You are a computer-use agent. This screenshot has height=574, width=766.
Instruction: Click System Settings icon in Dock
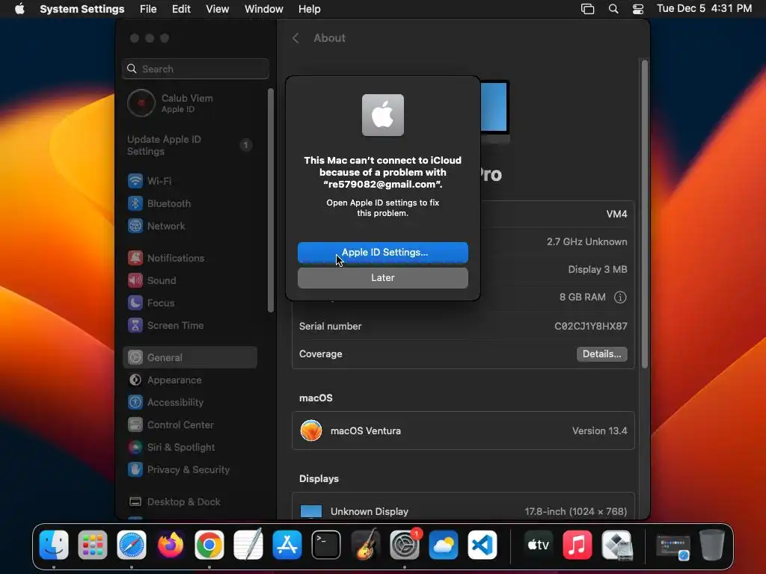point(405,545)
